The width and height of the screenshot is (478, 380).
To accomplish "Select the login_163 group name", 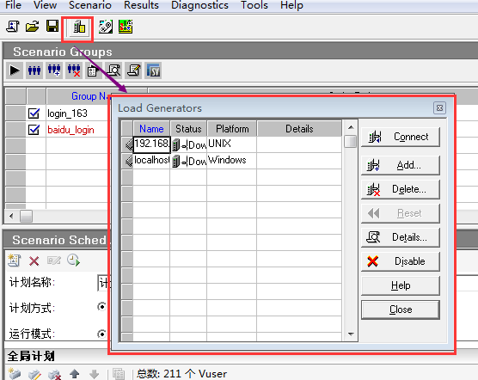I will [68, 113].
